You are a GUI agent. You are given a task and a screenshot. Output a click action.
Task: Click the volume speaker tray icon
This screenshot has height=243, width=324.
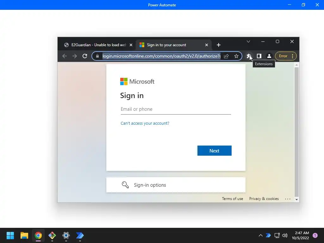[x=285, y=235]
